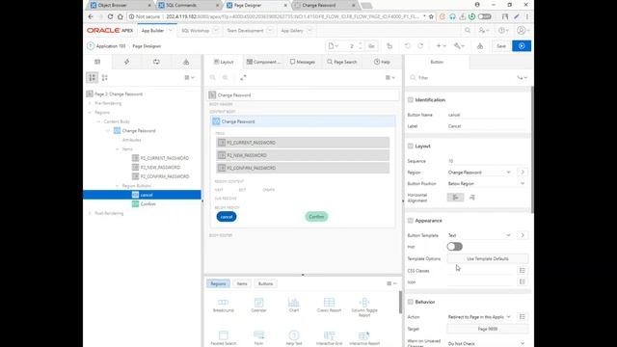The image size is (617, 347).
Task: Open the Rendering tree tab
Action: pos(97,62)
